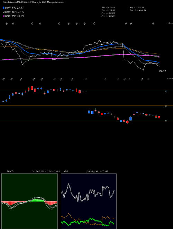Open the green MACD histogram chart
Viewport: 173px width, 229px height.
tap(29, 201)
